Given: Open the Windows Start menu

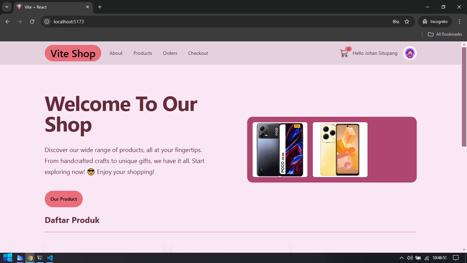Looking at the screenshot, I should (8, 258).
